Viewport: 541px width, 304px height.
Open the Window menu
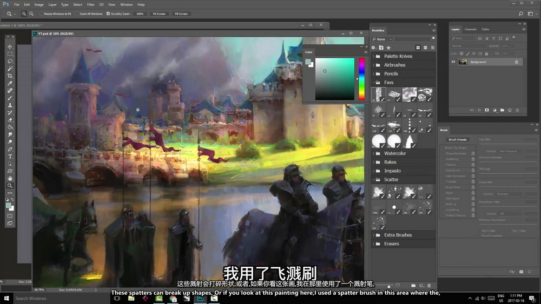pyautogui.click(x=126, y=4)
